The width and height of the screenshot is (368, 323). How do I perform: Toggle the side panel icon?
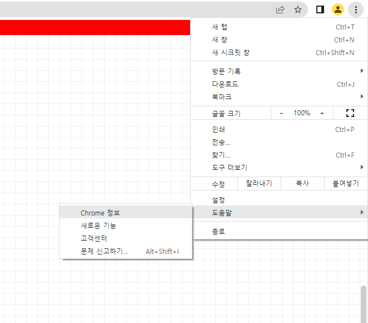[x=320, y=9]
